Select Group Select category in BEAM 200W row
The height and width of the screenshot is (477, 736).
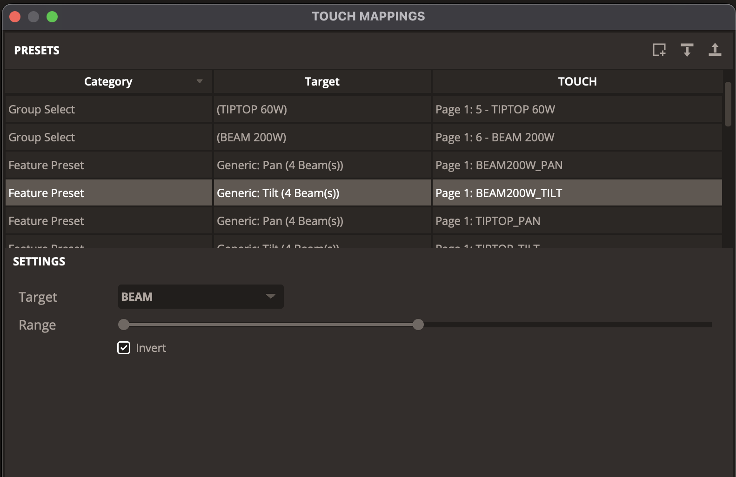[x=108, y=137]
